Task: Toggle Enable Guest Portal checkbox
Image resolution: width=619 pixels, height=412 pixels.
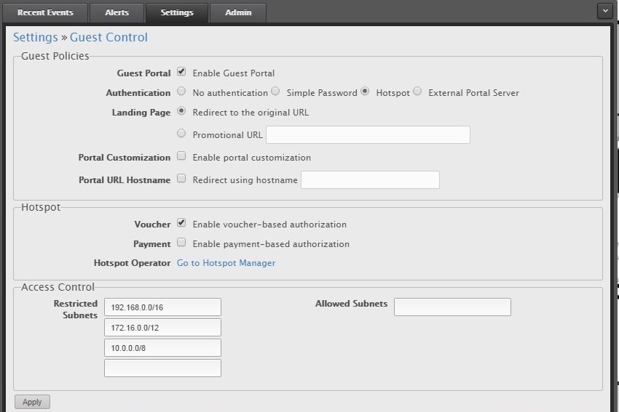Action: (181, 72)
